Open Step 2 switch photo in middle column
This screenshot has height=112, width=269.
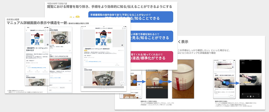[61, 63]
